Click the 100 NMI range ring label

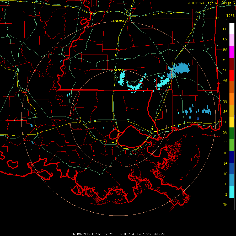119,22
